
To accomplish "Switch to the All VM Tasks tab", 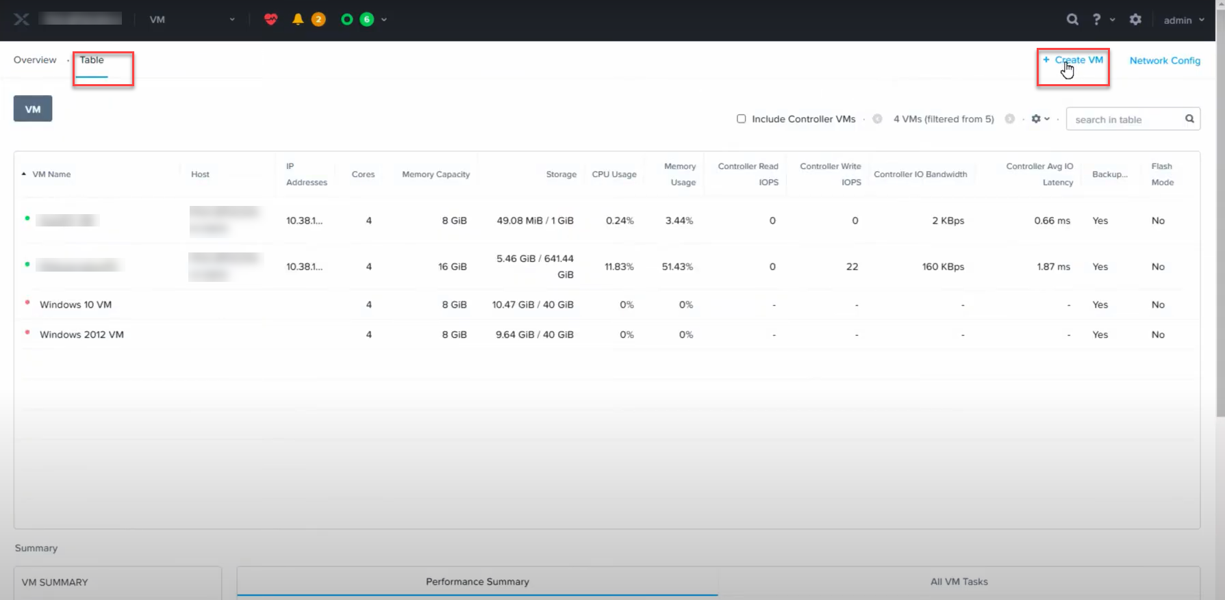I will click(x=959, y=582).
